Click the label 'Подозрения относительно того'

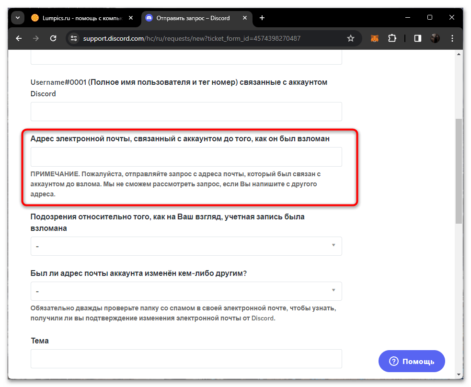167,222
